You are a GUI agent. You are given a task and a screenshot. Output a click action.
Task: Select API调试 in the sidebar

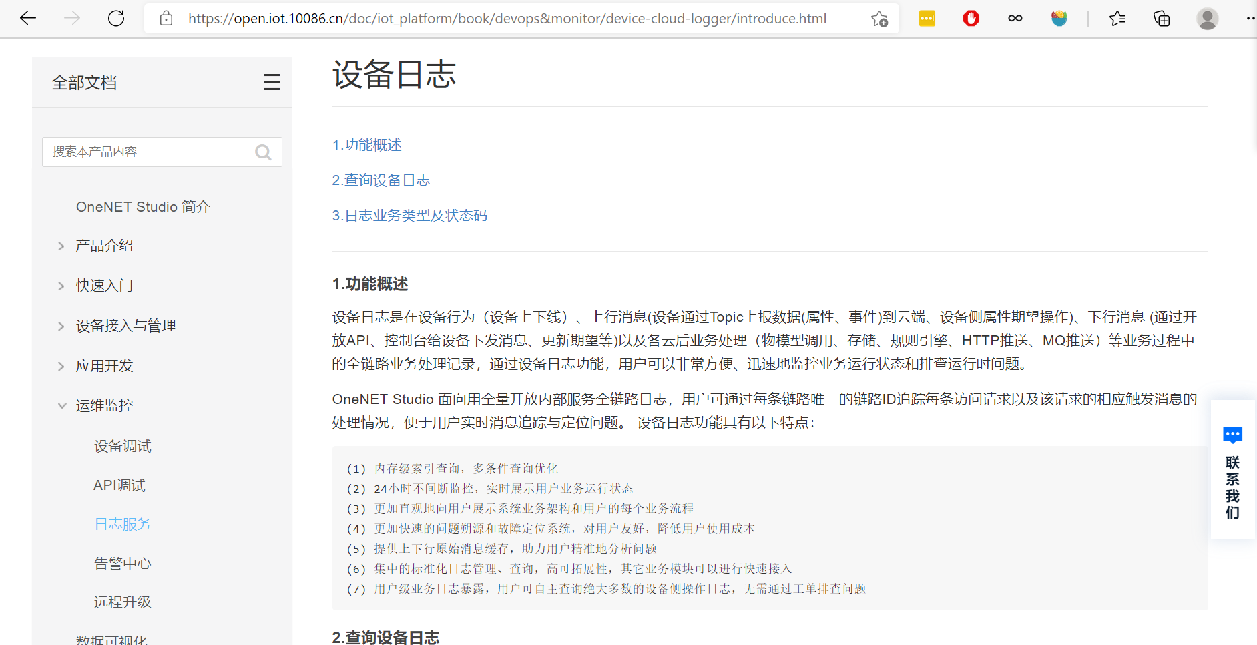120,485
